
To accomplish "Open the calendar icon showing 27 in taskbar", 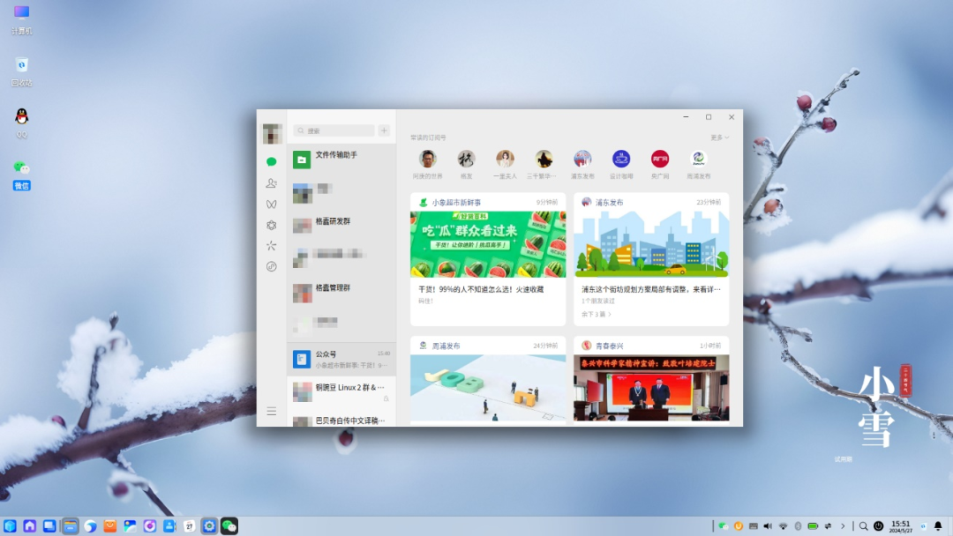I will pos(189,526).
